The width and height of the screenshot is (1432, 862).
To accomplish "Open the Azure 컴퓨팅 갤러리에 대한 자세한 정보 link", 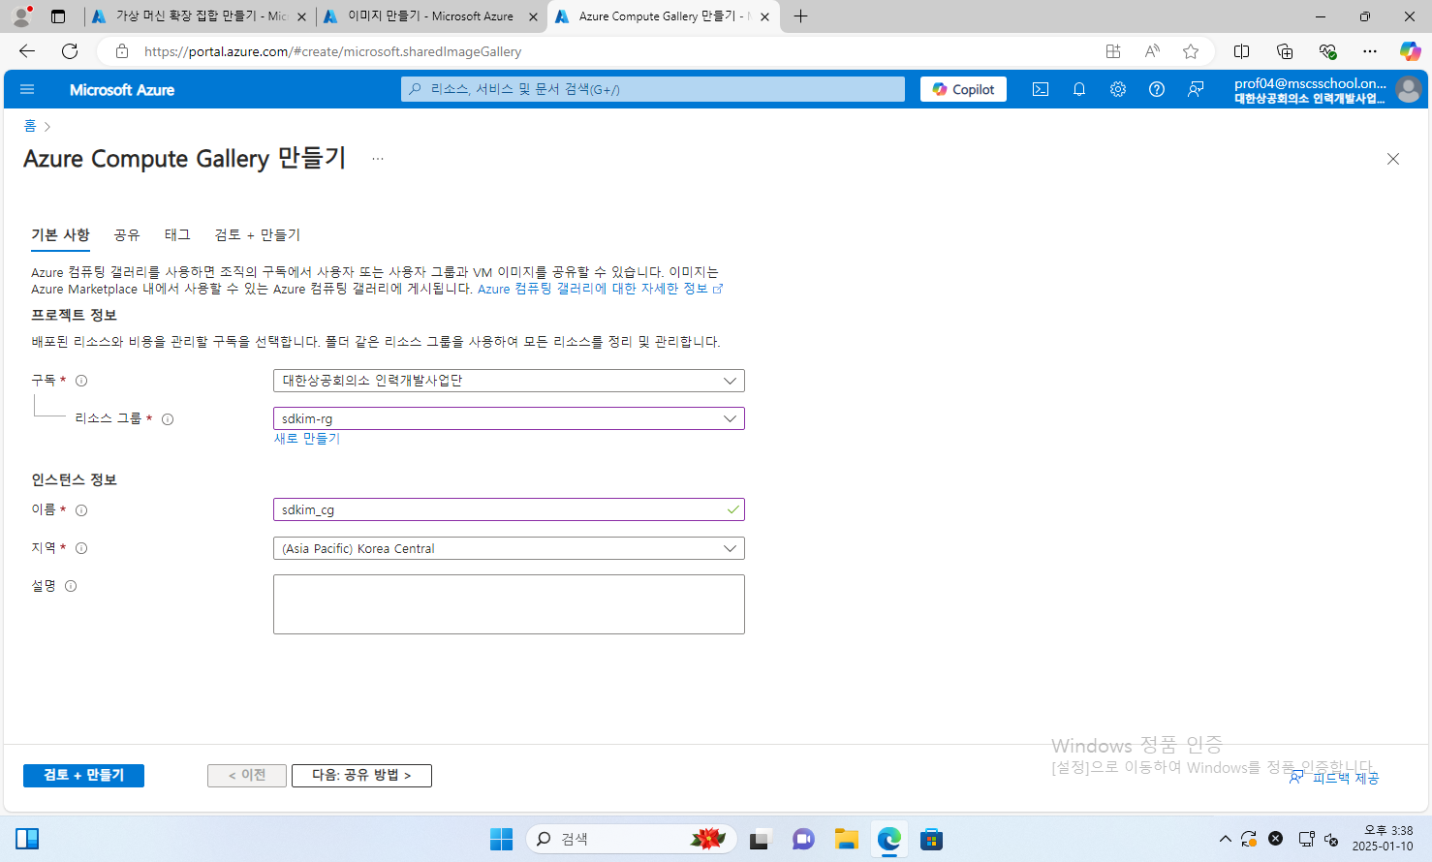I will point(600,289).
